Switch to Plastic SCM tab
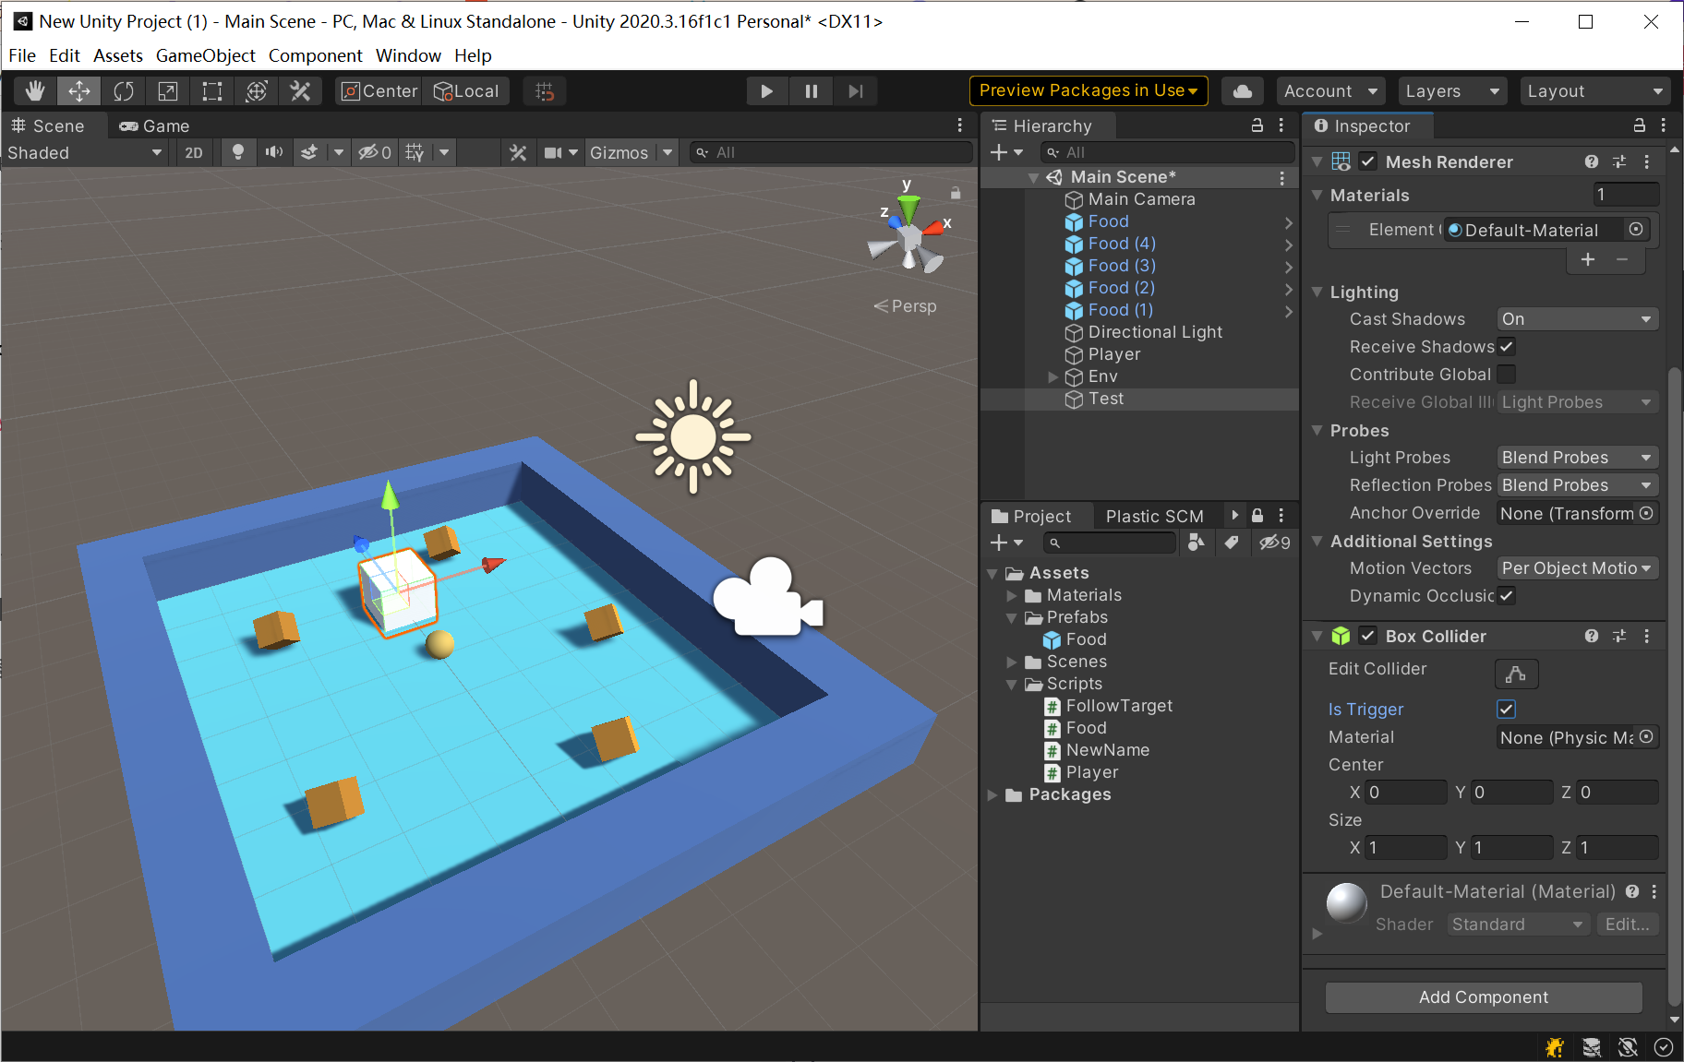Screen dimensions: 1684x1062 [1155, 516]
